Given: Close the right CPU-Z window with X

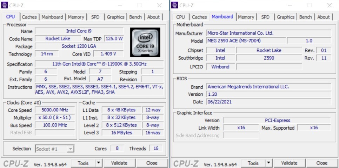Looking at the screenshot, I should (330, 5).
